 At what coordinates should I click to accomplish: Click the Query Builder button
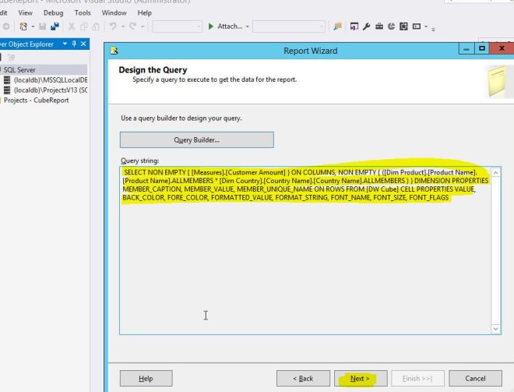click(x=196, y=140)
